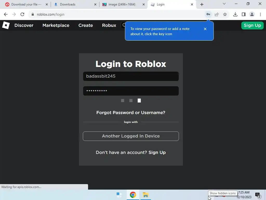Click Another Logged In Device button
The width and height of the screenshot is (266, 200).
(131, 136)
